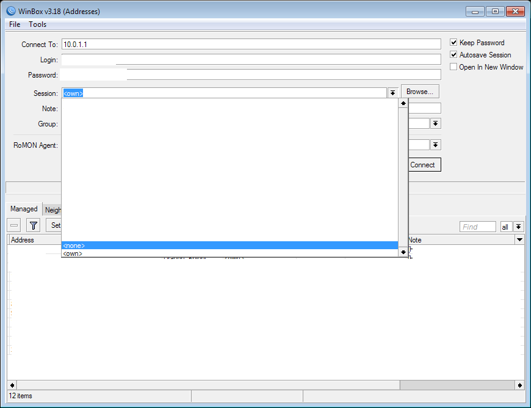Click the right arrow of horizontal scrollbar
The height and width of the screenshot is (408, 531).
click(x=520, y=385)
